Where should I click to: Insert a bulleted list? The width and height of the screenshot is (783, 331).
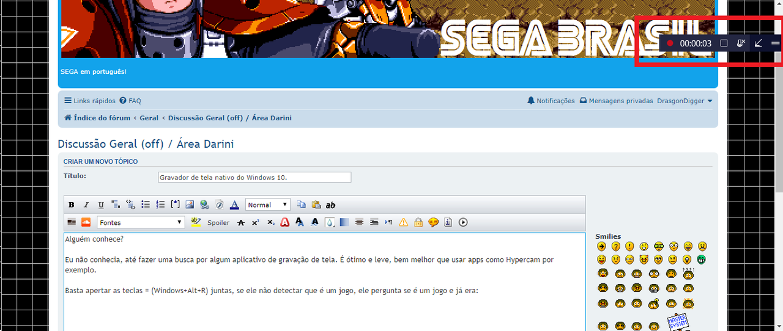click(146, 205)
